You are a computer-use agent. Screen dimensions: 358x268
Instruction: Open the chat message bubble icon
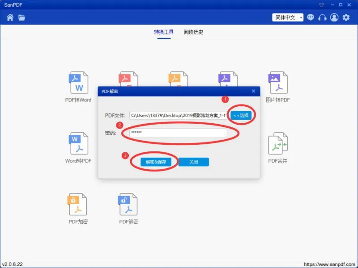pyautogui.click(x=311, y=17)
